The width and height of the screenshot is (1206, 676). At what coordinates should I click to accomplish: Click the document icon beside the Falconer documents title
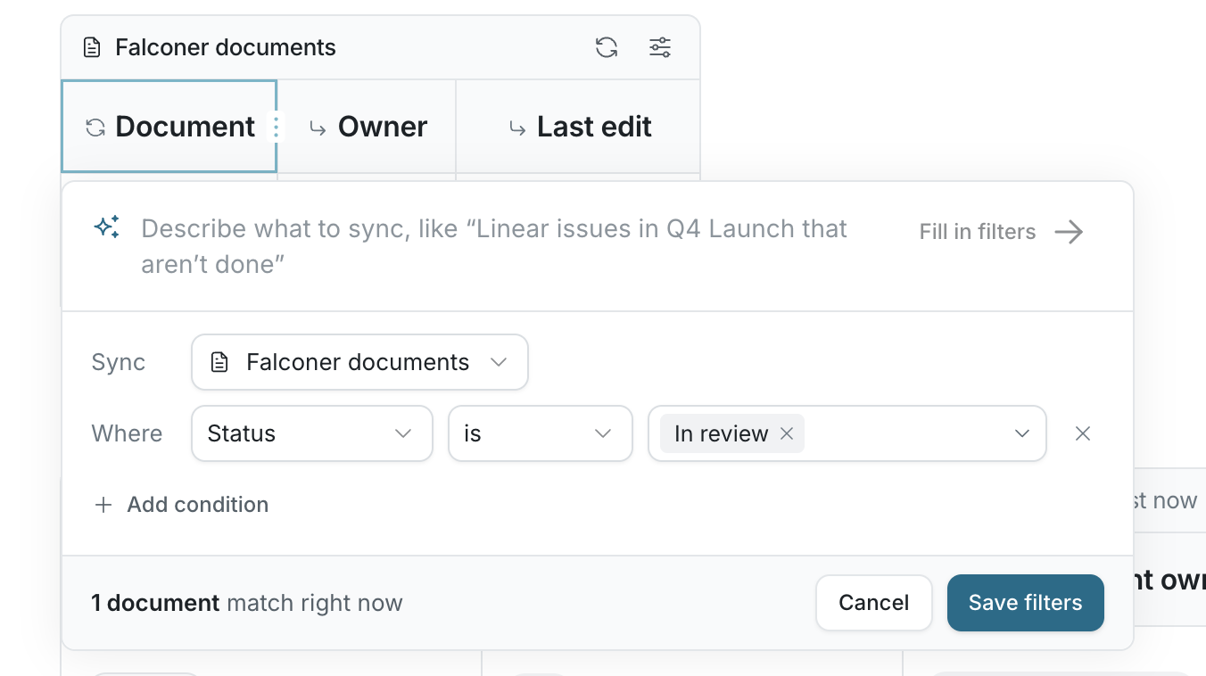point(92,47)
